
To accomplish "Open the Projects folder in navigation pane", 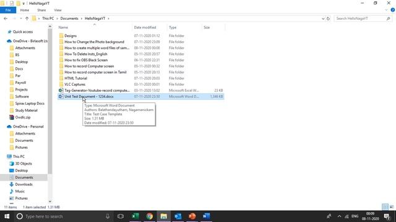I will click(21, 89).
